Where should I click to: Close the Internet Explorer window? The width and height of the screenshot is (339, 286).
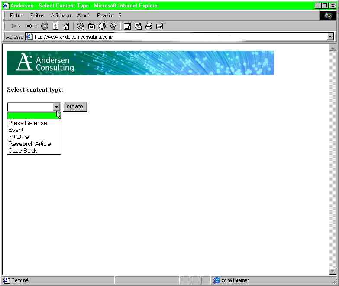click(x=333, y=6)
